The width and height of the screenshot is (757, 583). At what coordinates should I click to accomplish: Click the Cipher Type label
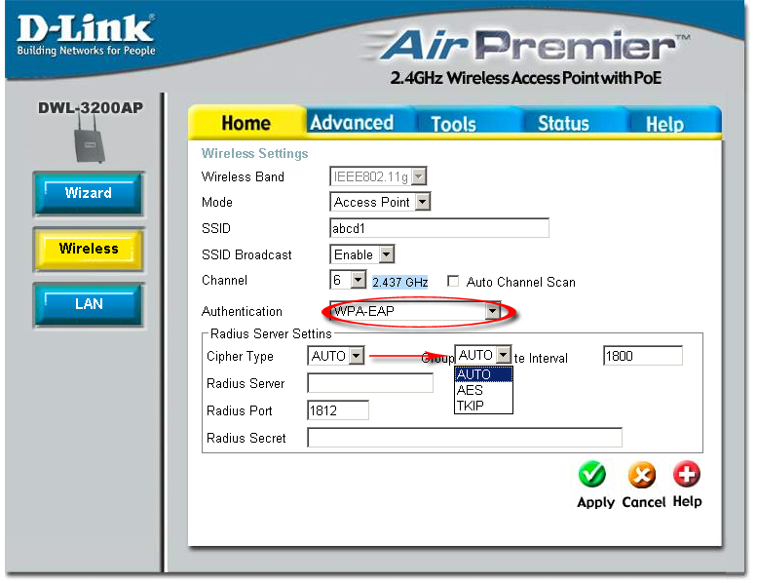click(240, 356)
